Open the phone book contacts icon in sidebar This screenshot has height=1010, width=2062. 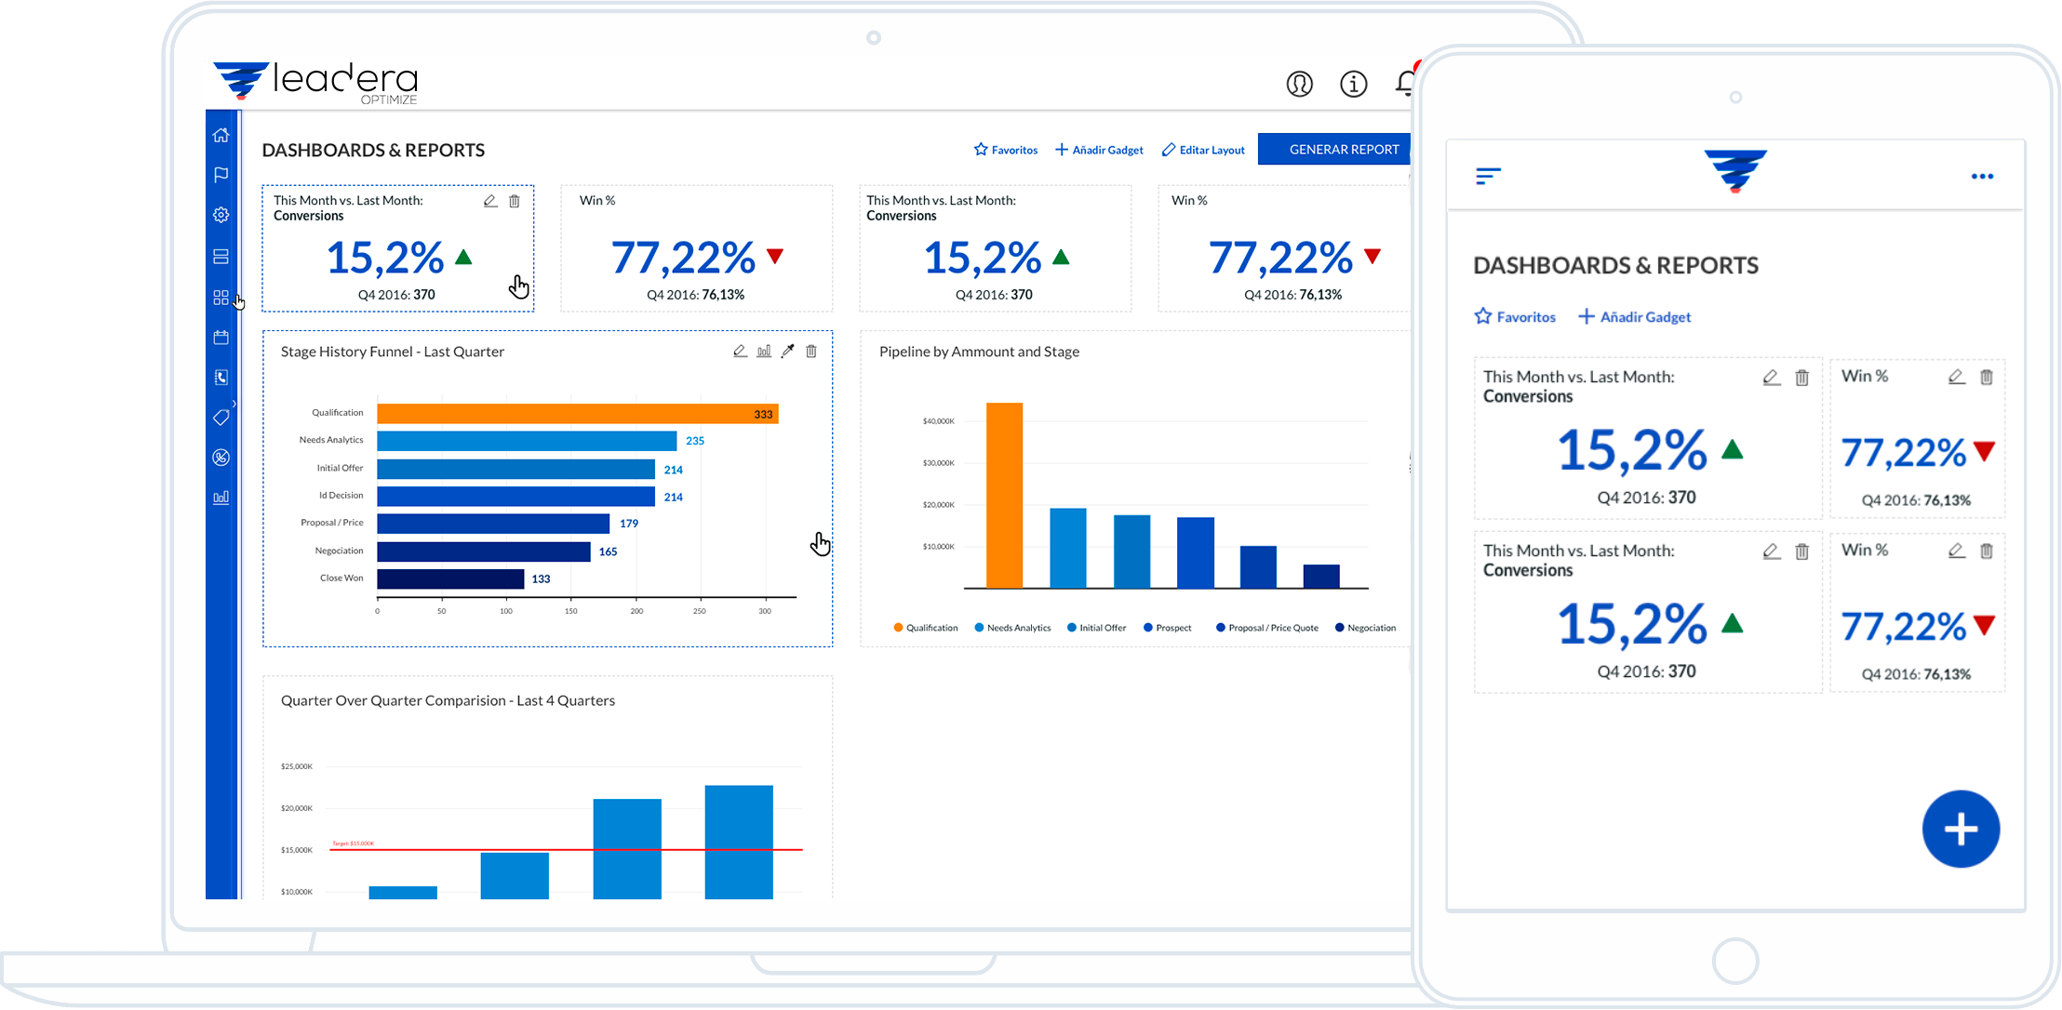click(221, 378)
